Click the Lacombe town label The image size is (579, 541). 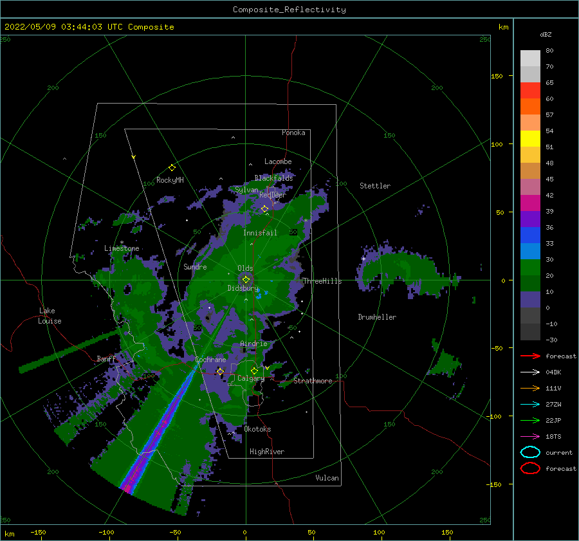[278, 161]
